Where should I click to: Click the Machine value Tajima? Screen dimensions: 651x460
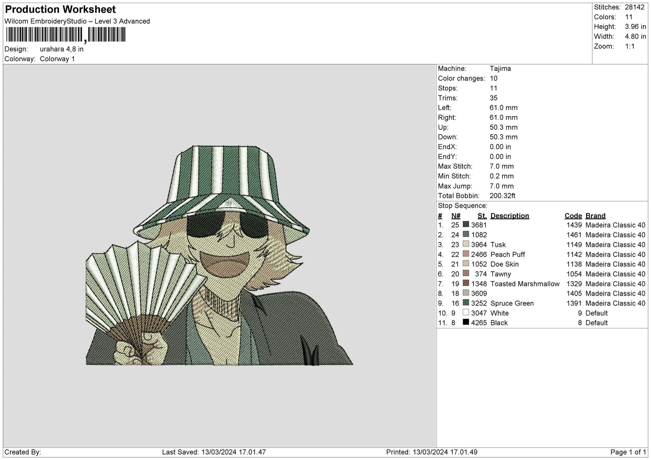(500, 68)
